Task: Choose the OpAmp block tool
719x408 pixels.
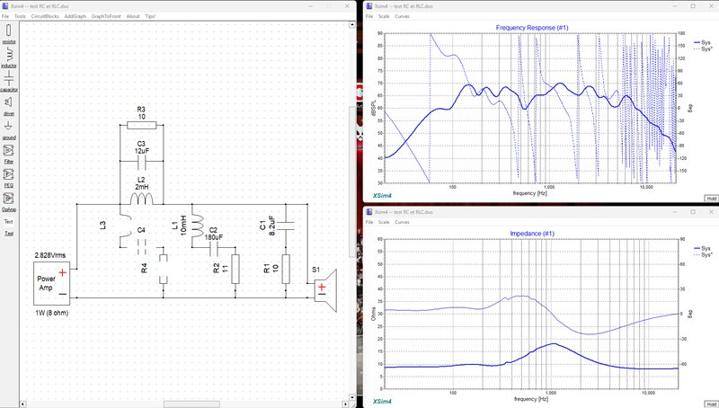Action: 9,201
